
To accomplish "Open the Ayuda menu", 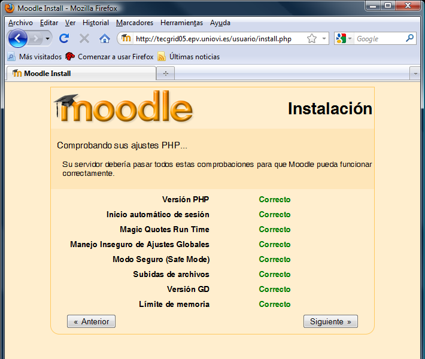I will (220, 23).
